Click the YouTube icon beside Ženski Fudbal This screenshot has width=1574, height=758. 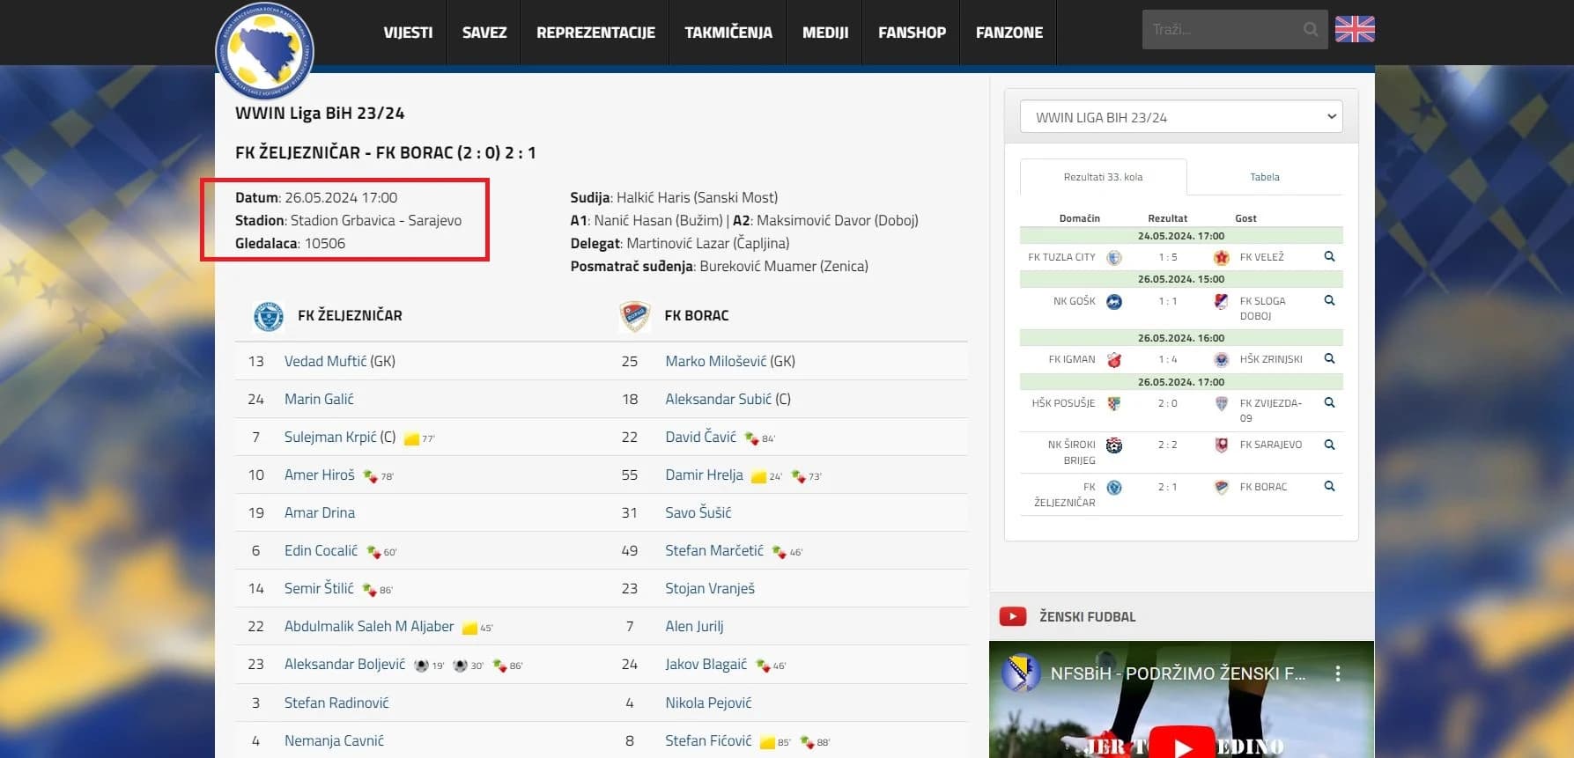pos(1013,616)
